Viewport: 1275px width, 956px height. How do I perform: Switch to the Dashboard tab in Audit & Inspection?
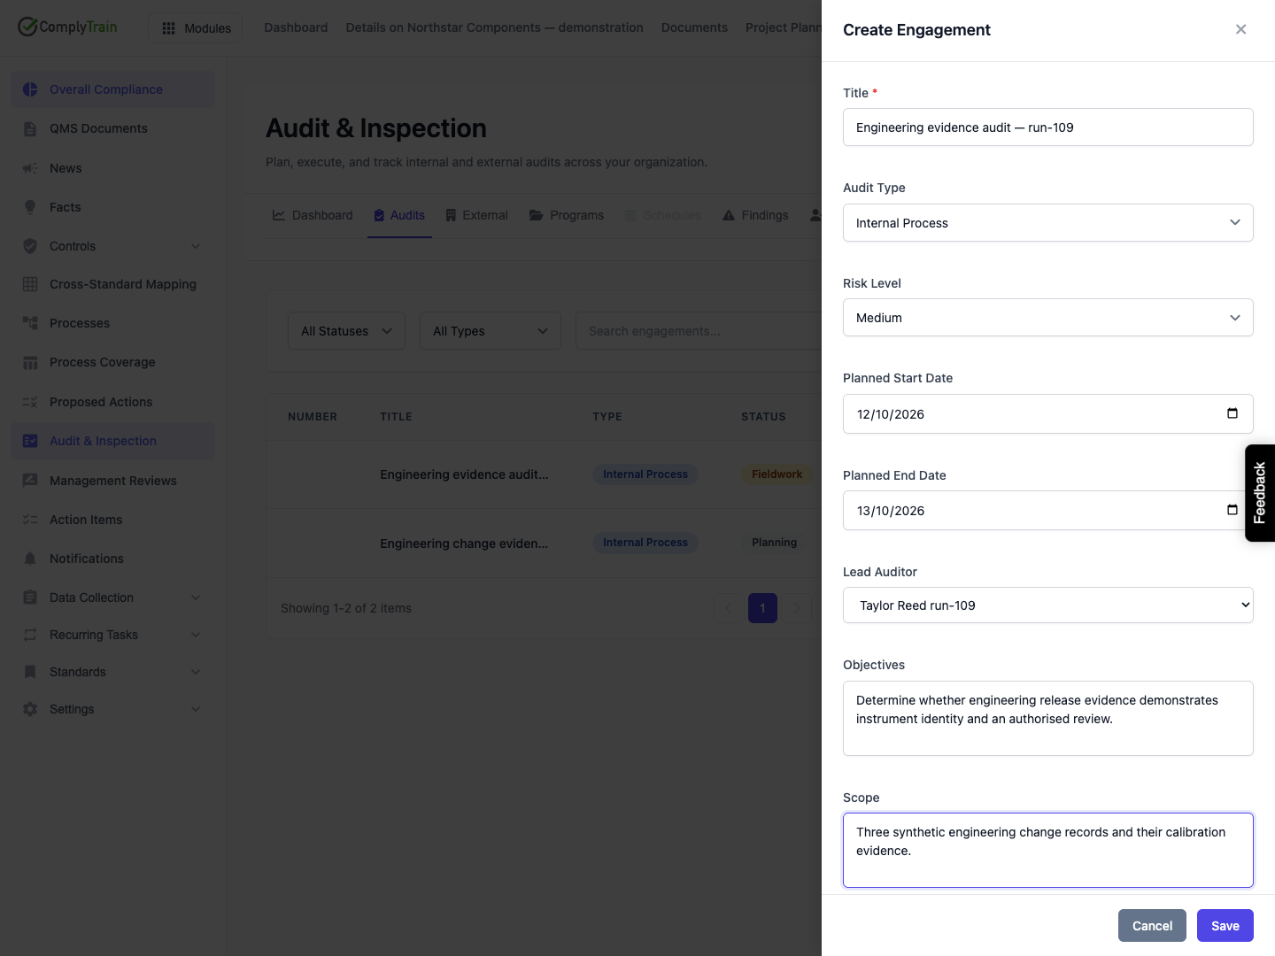click(x=313, y=215)
